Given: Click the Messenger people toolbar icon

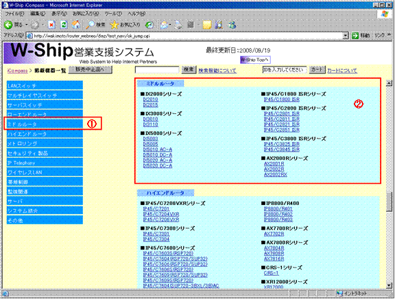Looking at the screenshot, I should click(x=232, y=25).
